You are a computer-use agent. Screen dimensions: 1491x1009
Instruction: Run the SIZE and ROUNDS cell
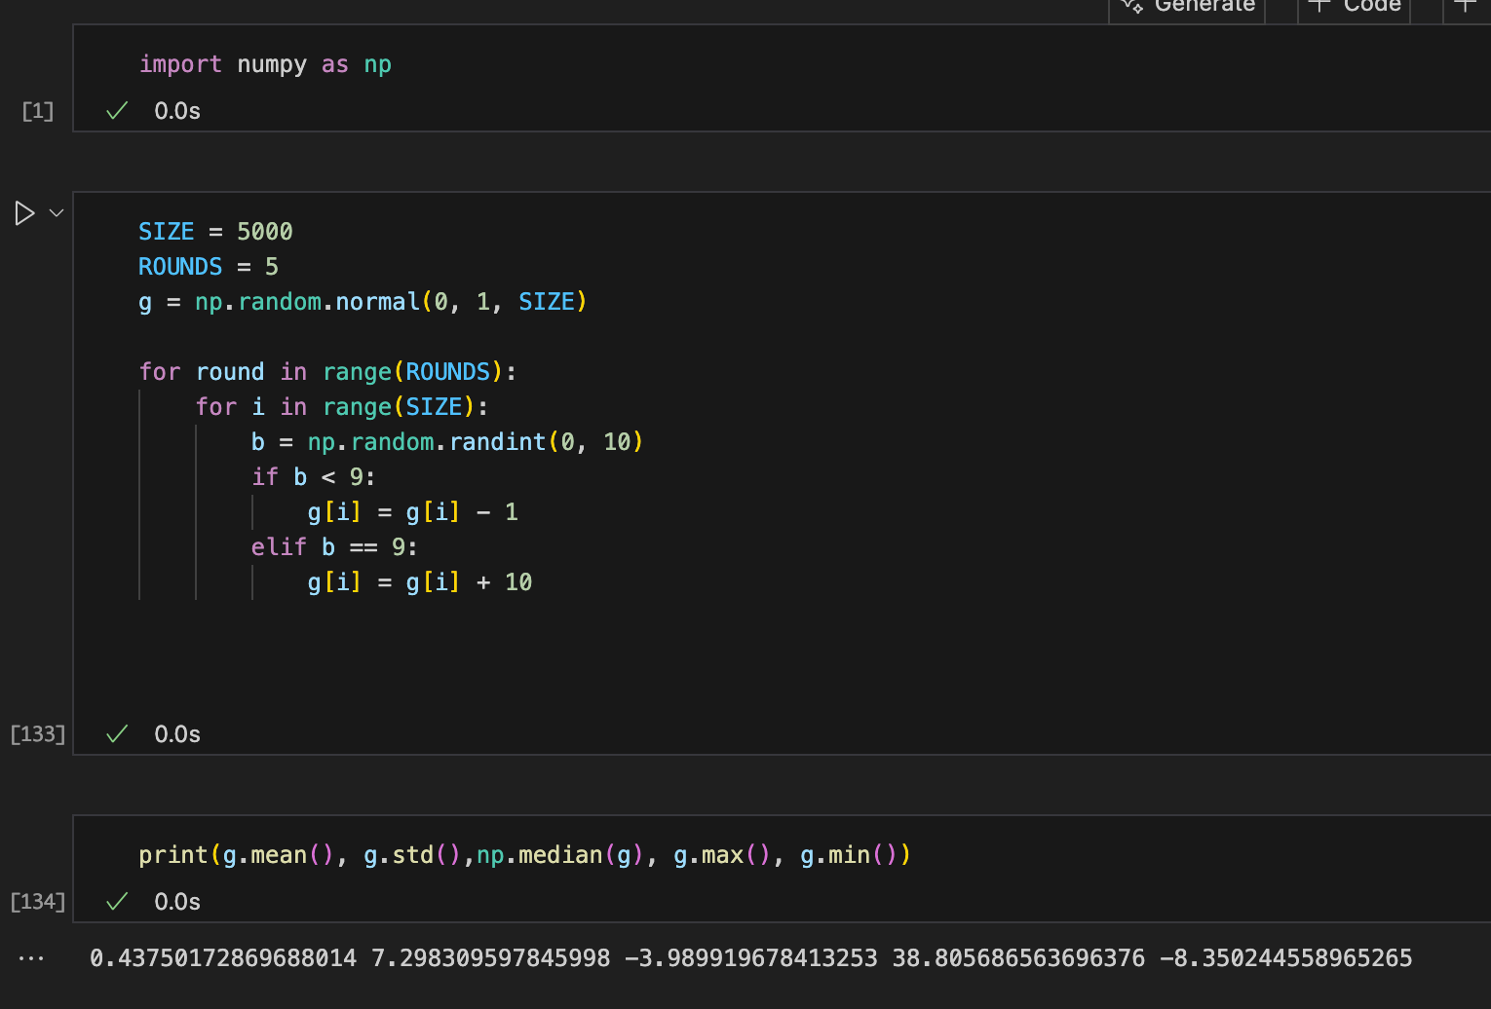click(25, 213)
